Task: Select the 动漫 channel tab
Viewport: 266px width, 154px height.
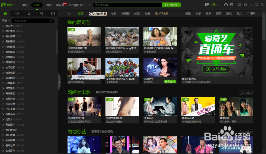Action: (148, 13)
